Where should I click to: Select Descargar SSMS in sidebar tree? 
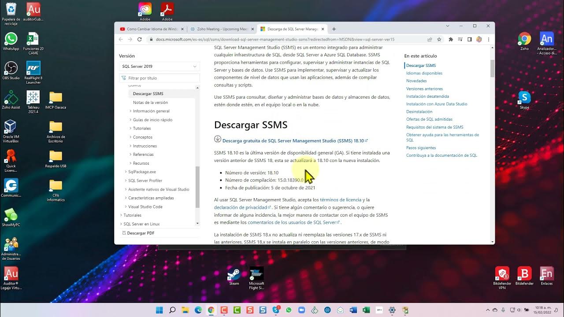coord(148,94)
